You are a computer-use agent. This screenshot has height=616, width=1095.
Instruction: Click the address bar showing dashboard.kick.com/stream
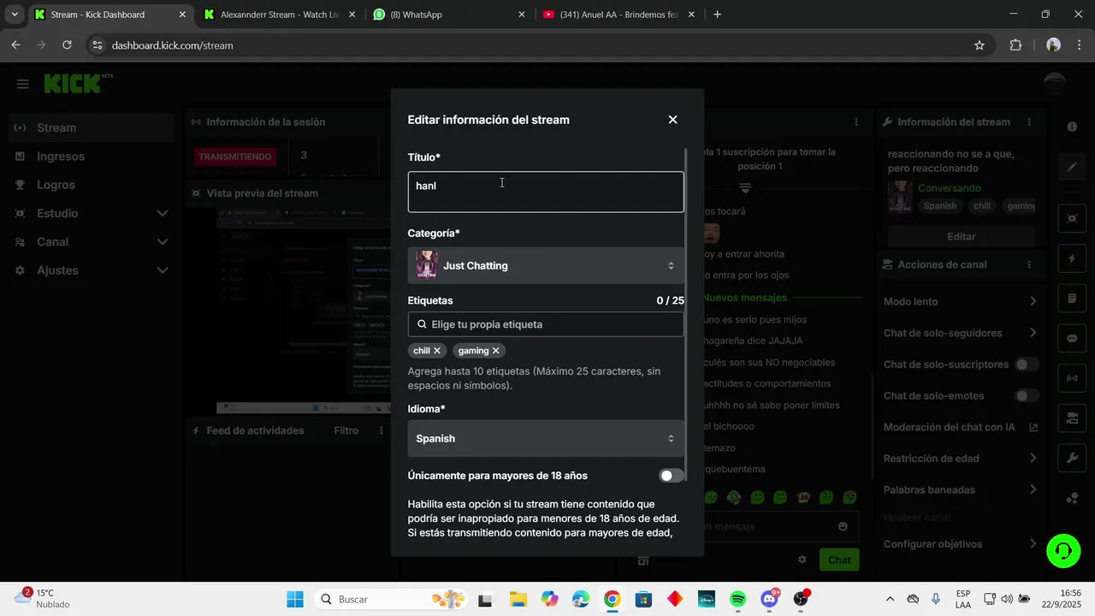pos(539,45)
